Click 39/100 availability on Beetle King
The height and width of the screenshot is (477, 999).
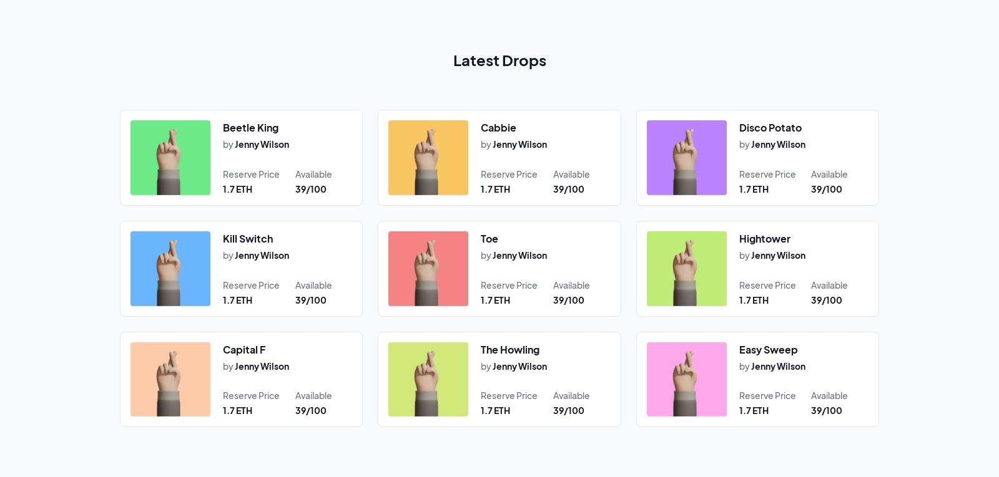(x=311, y=190)
